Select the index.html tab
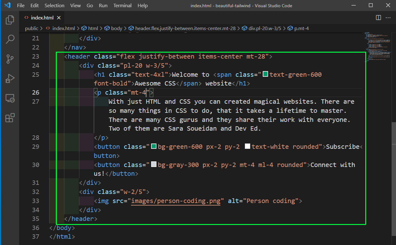The image size is (396, 245). pos(42,18)
